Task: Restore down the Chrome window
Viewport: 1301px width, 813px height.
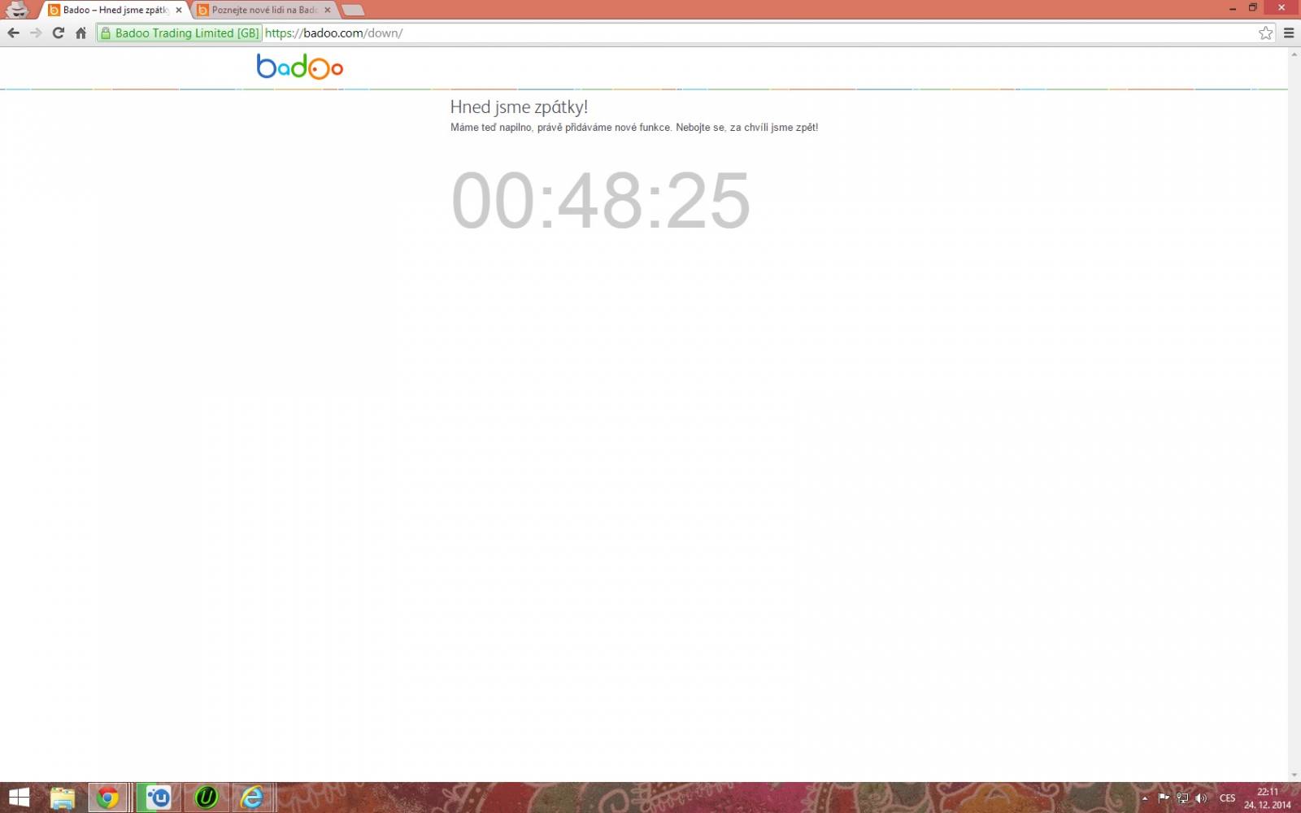Action: pos(1253,7)
